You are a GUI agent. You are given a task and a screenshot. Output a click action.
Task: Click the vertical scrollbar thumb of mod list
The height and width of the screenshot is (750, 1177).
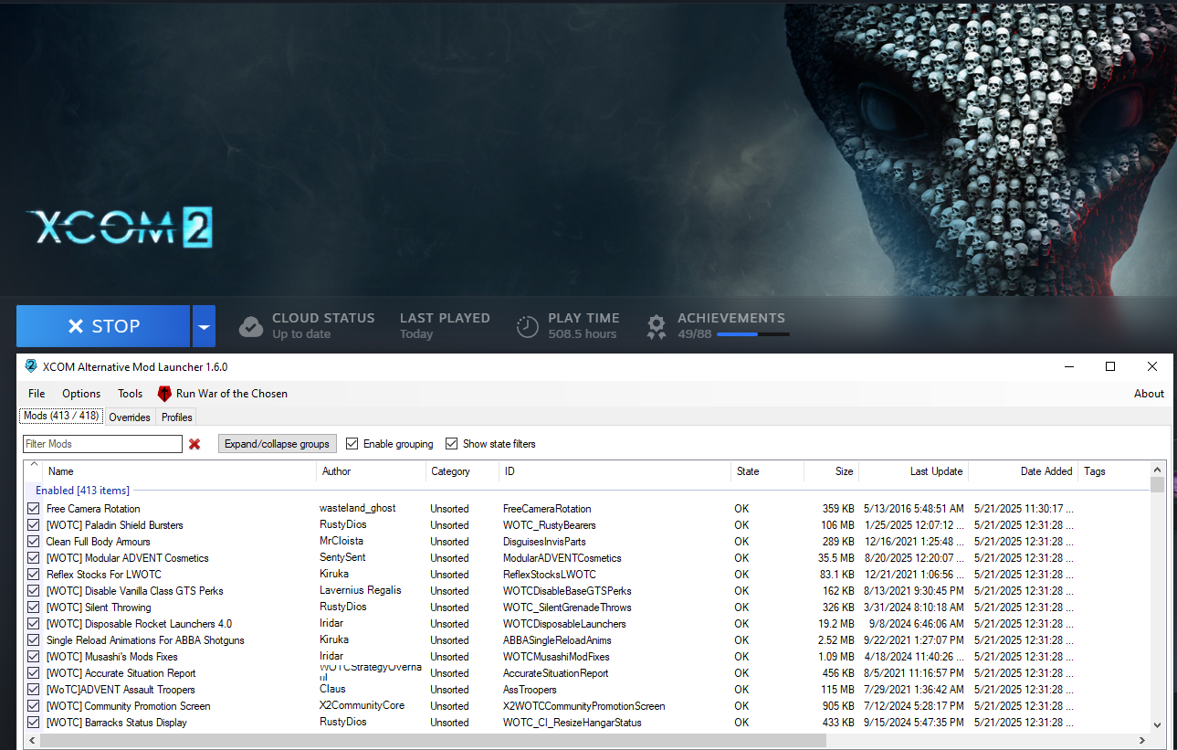[1158, 485]
